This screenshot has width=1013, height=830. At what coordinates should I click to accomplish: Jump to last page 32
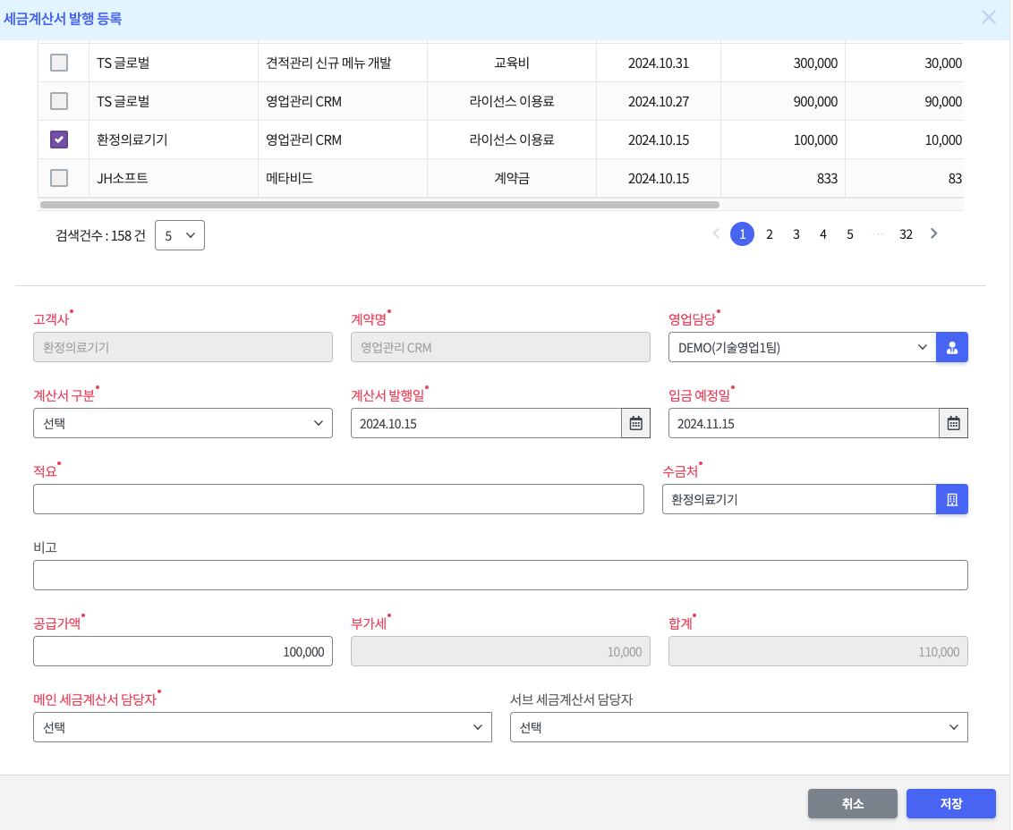point(906,234)
